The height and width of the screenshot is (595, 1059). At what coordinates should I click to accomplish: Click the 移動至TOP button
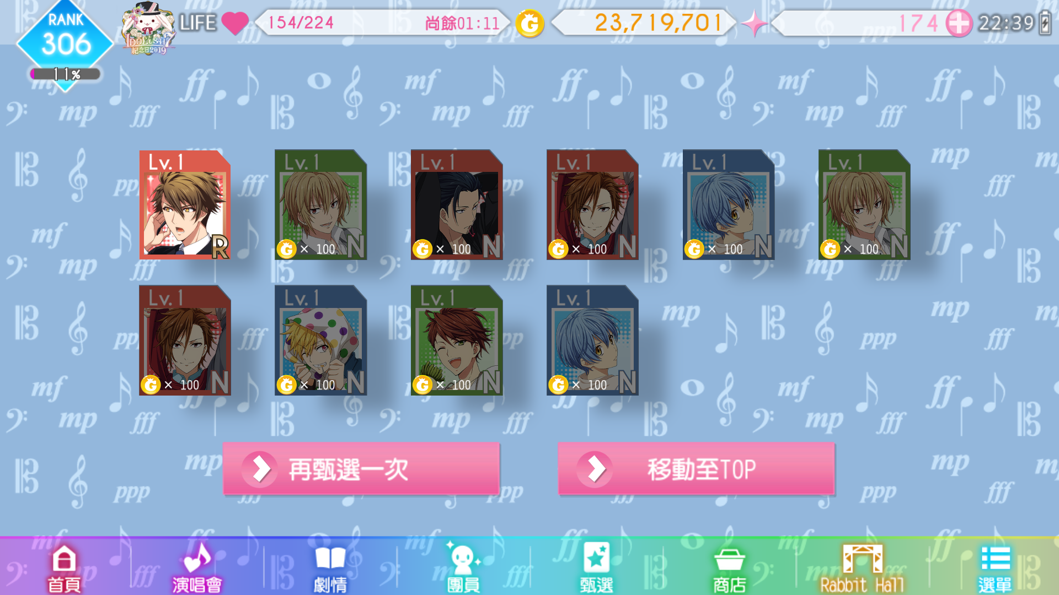click(696, 469)
